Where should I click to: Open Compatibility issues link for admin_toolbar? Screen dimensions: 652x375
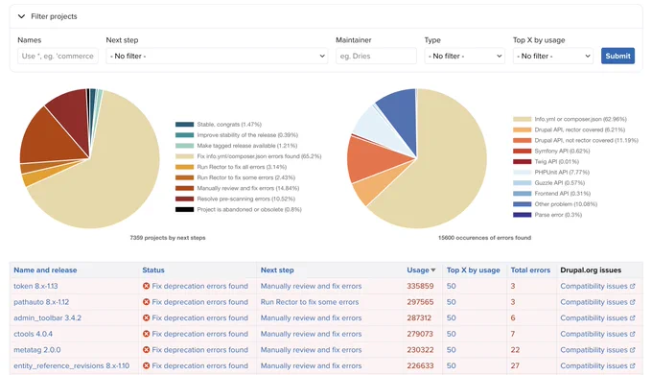(x=597, y=318)
